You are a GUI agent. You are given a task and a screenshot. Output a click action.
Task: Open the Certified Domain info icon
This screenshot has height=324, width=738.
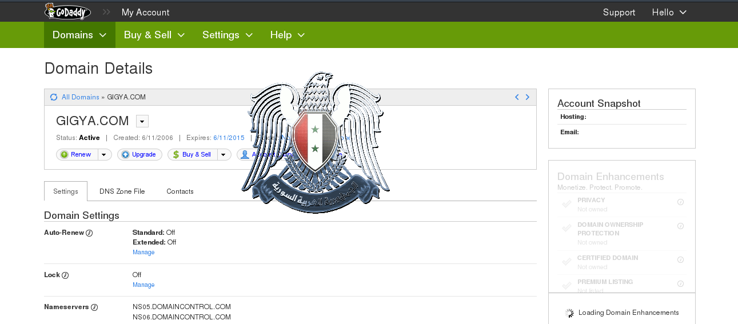pyautogui.click(x=680, y=259)
